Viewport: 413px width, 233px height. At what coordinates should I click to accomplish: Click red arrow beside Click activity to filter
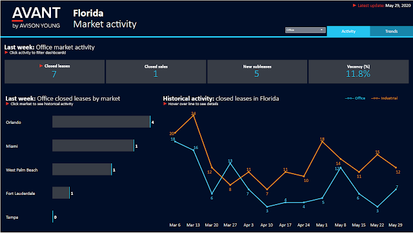point(6,53)
